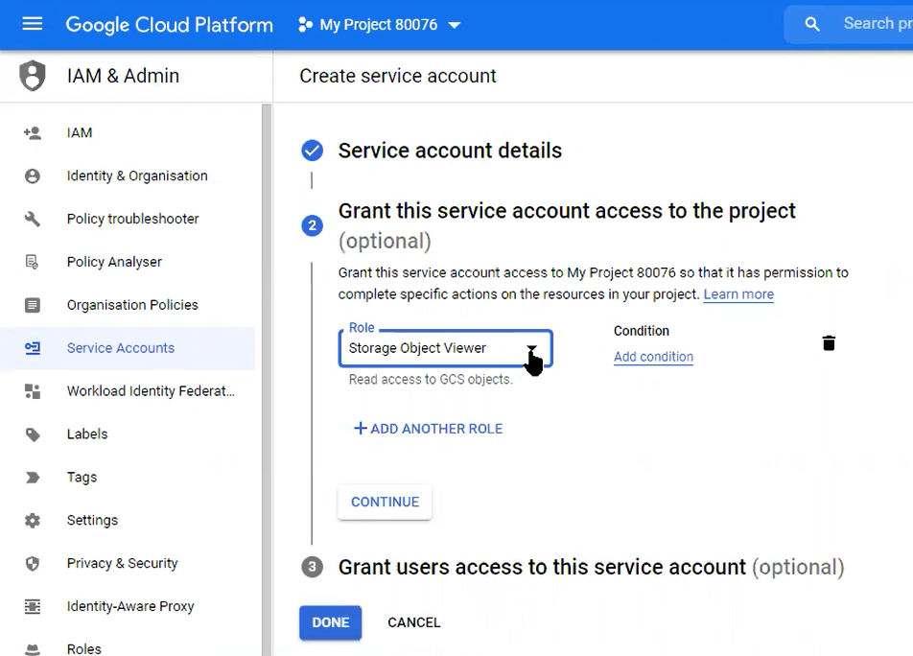Click the CONTINUE button
Image resolution: width=913 pixels, height=656 pixels.
tap(385, 502)
